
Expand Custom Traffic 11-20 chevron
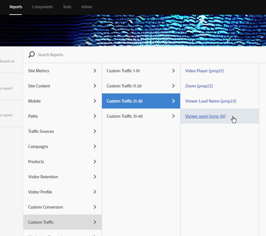173,86
